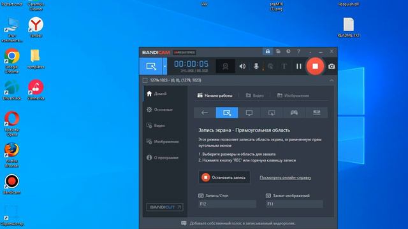Open Этот компьютер desktop icon
The width and height of the screenshot is (408, 229).
(x=11, y=30)
